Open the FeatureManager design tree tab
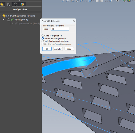 (2, 4)
